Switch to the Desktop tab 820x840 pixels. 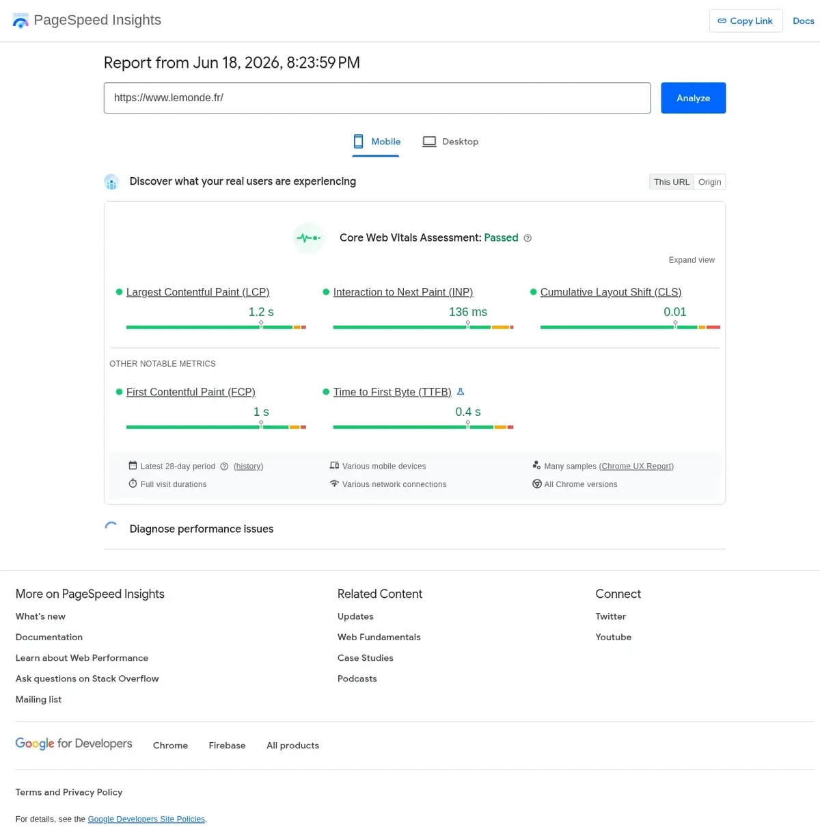450,142
